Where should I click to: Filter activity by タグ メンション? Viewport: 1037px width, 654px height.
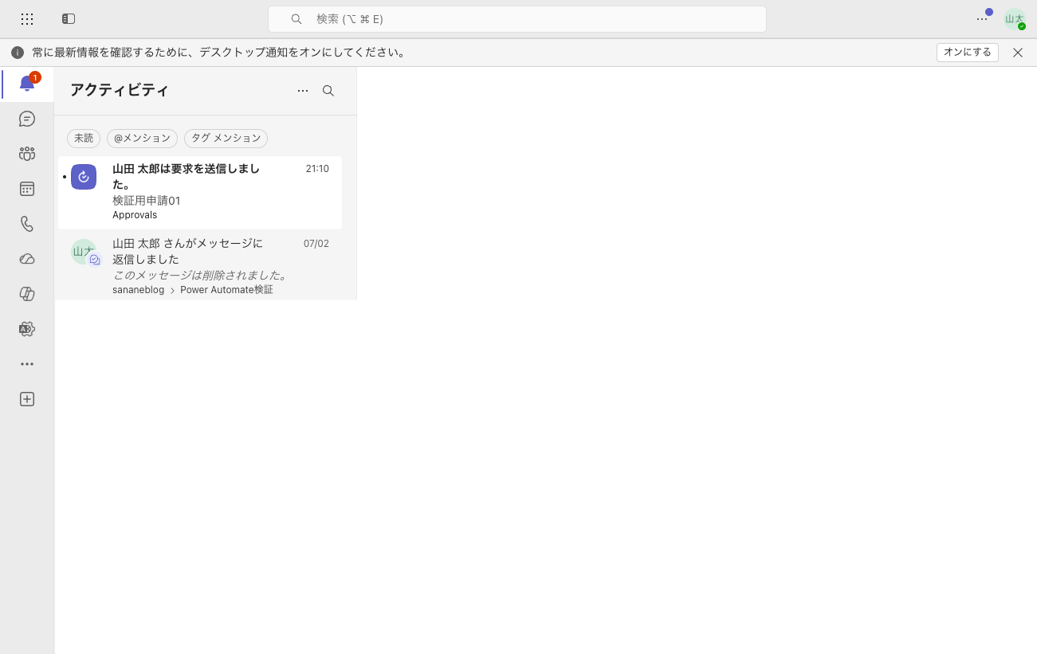pos(226,138)
